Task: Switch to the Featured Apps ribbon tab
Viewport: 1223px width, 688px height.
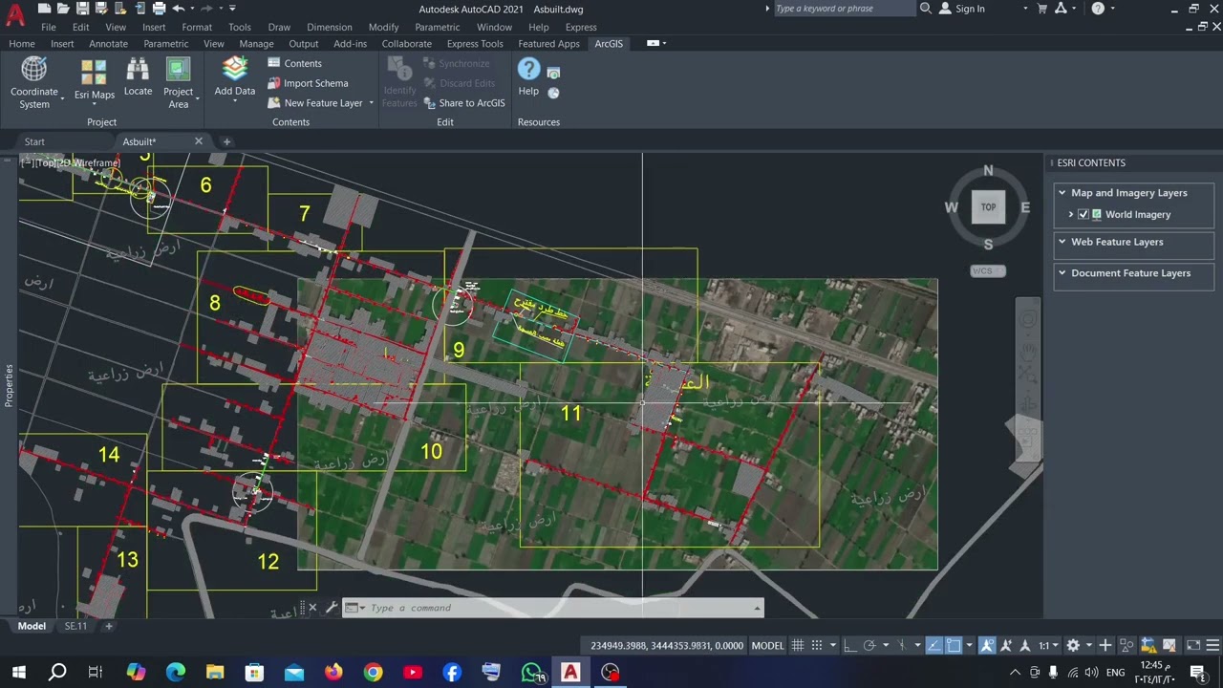Action: click(548, 44)
